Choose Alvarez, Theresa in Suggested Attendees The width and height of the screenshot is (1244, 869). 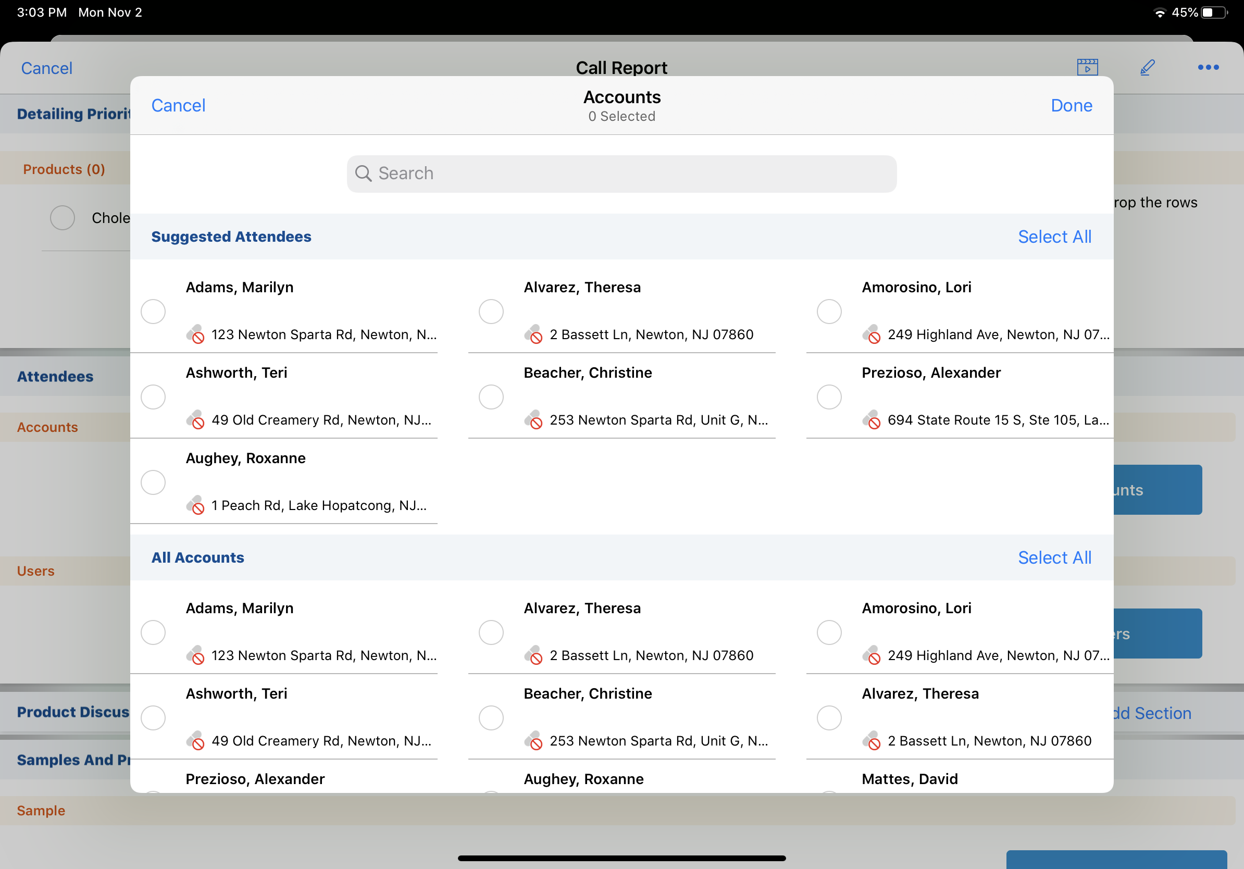[x=491, y=312]
